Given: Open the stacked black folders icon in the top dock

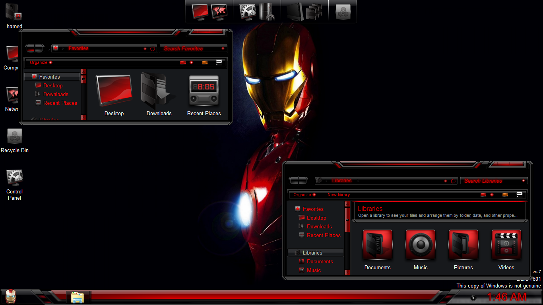Looking at the screenshot, I should point(314,12).
